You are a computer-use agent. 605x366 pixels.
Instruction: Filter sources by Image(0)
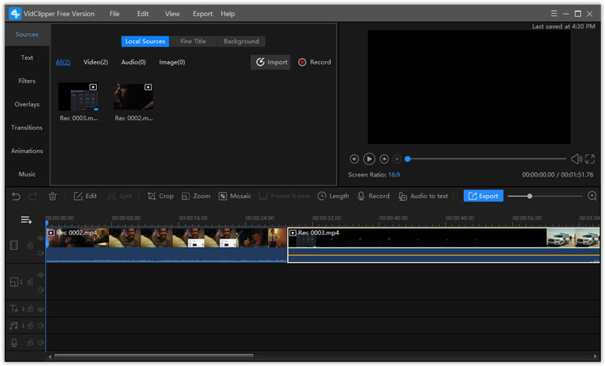(x=172, y=62)
